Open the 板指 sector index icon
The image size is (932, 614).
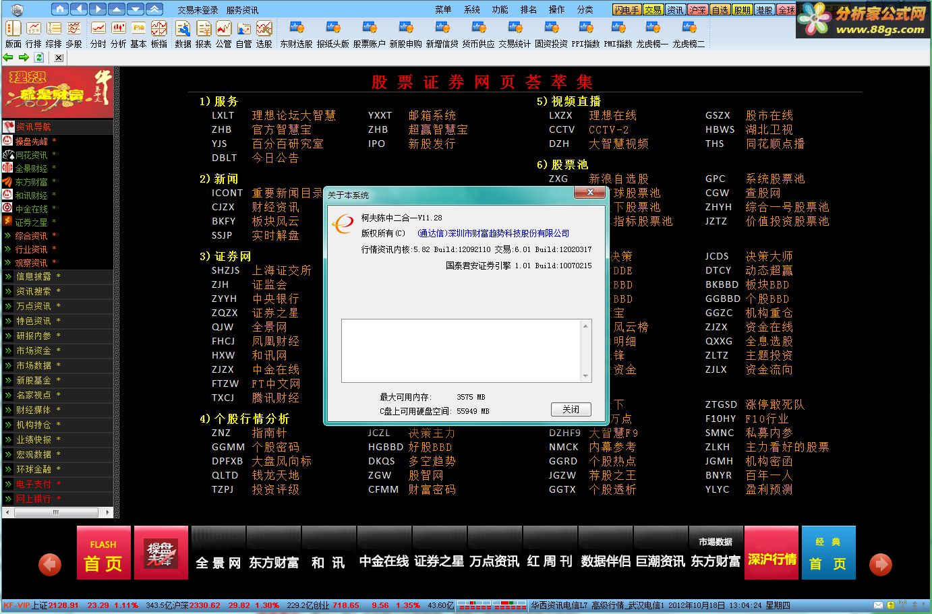click(159, 34)
